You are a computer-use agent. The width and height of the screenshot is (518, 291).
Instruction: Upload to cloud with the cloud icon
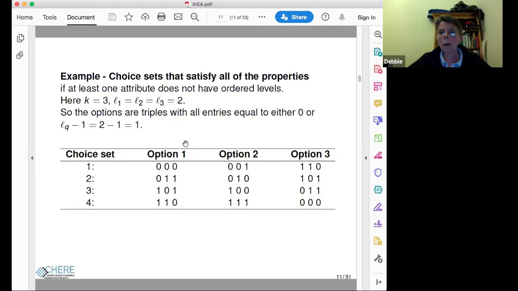[x=145, y=17]
